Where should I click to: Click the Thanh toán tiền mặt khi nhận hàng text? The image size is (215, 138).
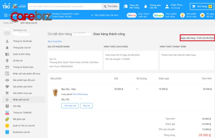(178, 55)
